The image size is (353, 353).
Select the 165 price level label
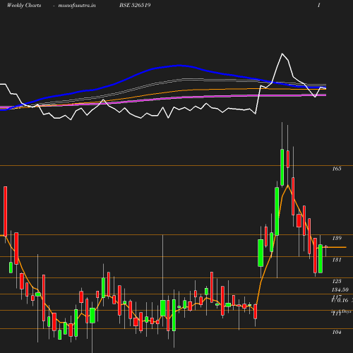point(337,169)
